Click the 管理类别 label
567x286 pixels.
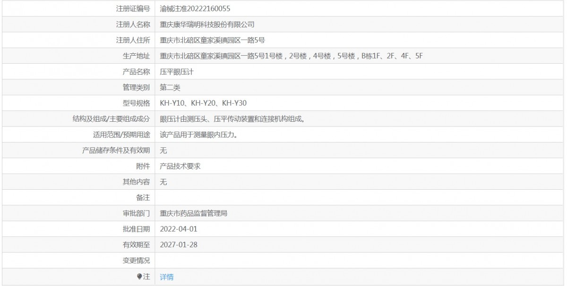coord(137,87)
